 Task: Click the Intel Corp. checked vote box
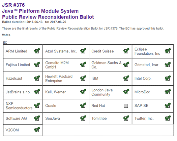click(x=168, y=78)
